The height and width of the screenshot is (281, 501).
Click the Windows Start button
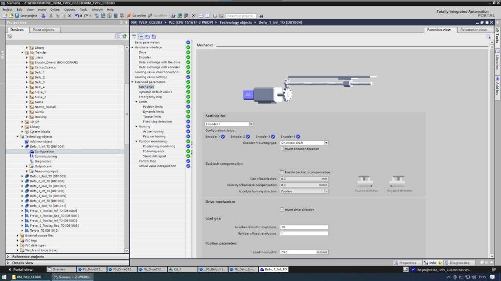pyautogui.click(x=4, y=277)
